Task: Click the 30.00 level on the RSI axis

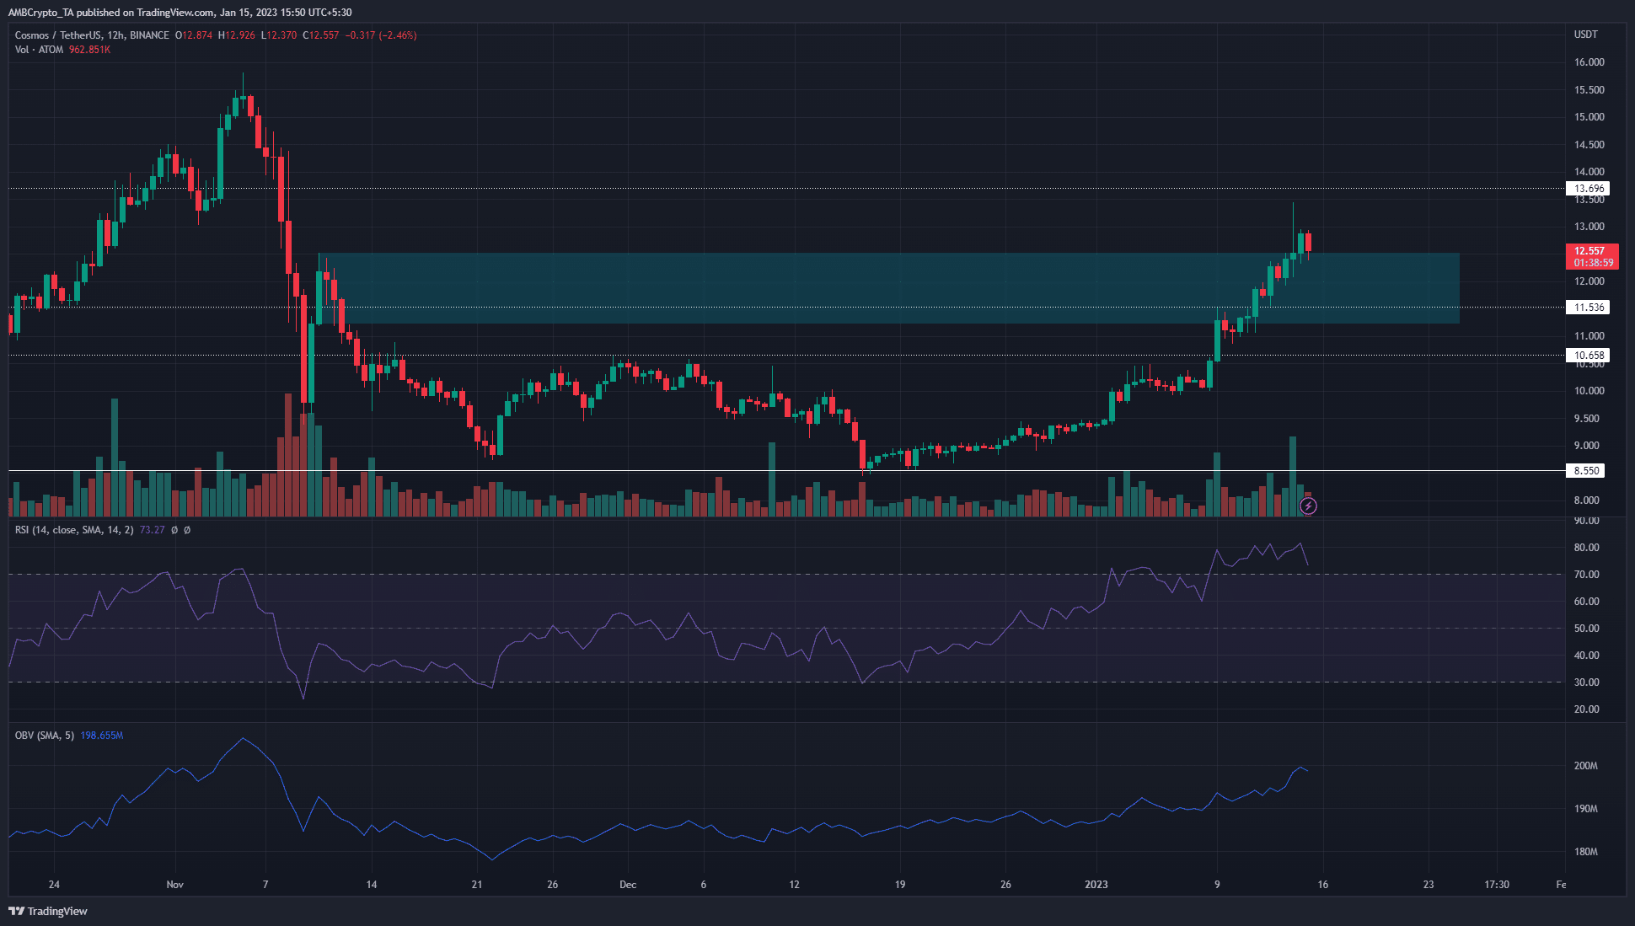Action: (x=1586, y=682)
